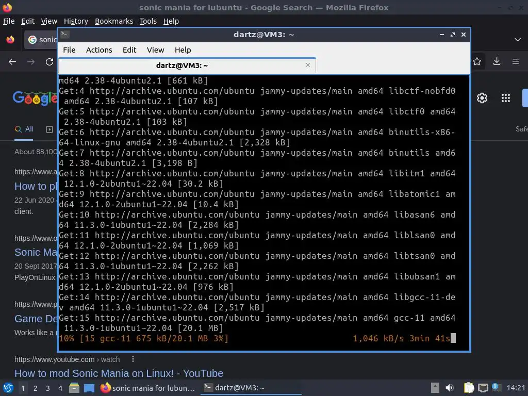Open the Lubuntu start menu
Viewport: 528px width, 396px height.
tap(8, 388)
